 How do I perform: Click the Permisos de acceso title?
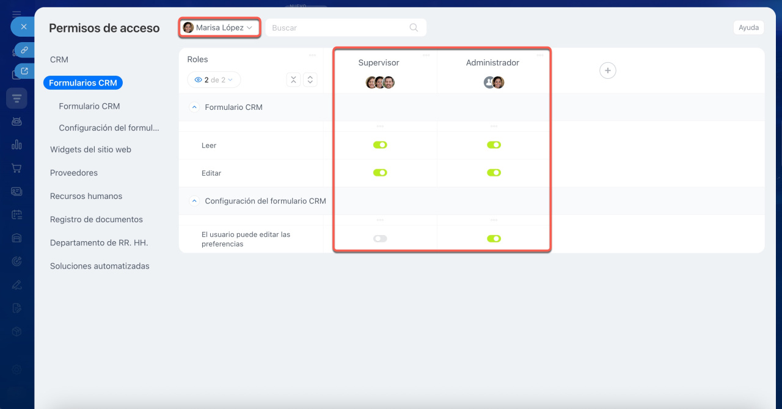coord(104,28)
